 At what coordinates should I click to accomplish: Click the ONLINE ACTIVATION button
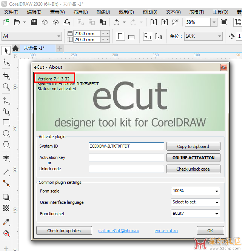tap(193, 158)
